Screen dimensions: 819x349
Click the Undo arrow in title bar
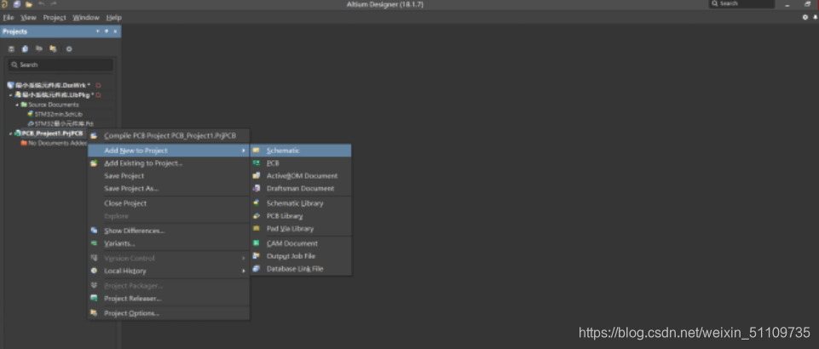(x=42, y=4)
